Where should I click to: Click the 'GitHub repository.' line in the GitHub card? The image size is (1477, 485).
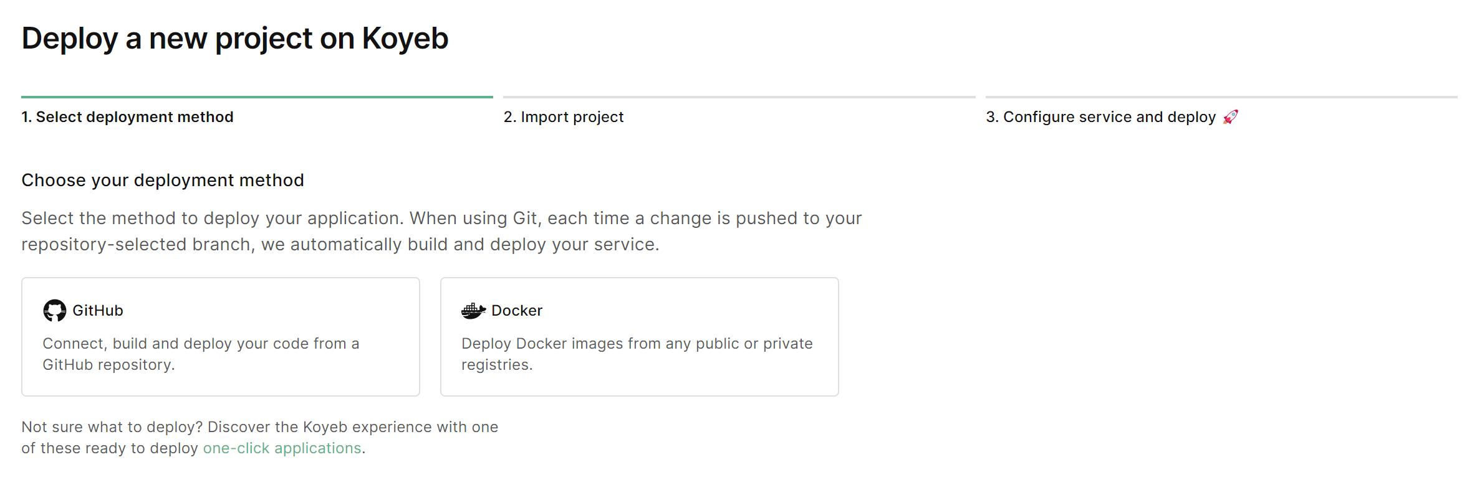click(x=108, y=365)
